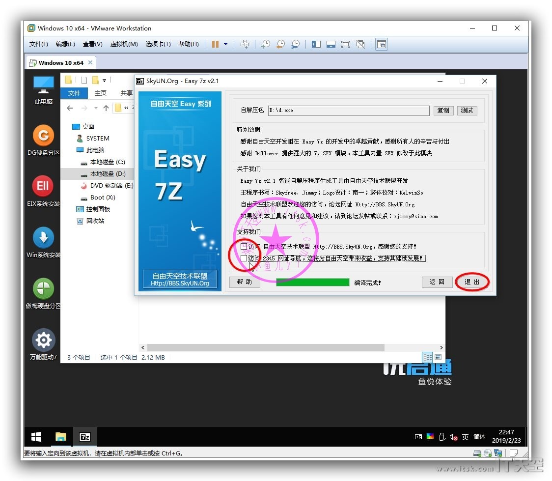Viewport: 552px width, 481px height.
Task: Select the DG硬盘分区 desktop icon
Action: point(43,140)
